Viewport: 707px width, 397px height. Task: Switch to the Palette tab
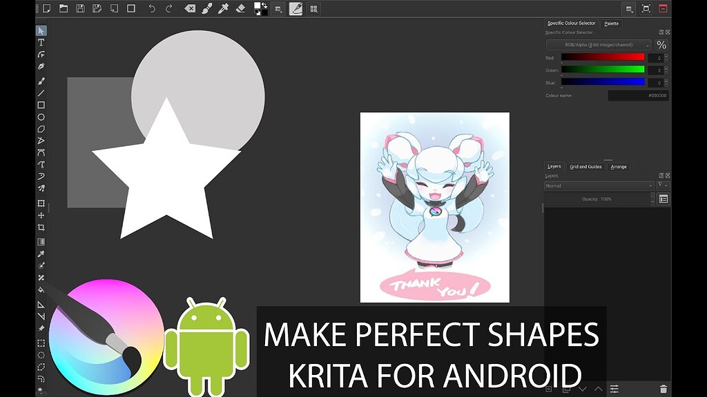coord(612,23)
